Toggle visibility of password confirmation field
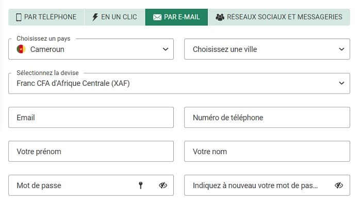The height and width of the screenshot is (204, 361). (339, 185)
